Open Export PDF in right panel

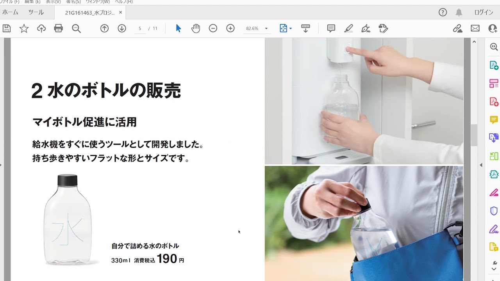coord(494,65)
